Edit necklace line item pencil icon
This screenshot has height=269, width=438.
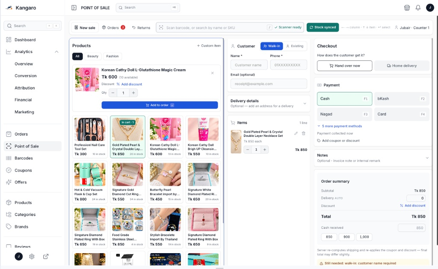pyautogui.click(x=296, y=133)
